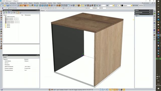Screen dimensions: 161x91
Task: Click the Z coordinate input field
Action: pos(103,8)
